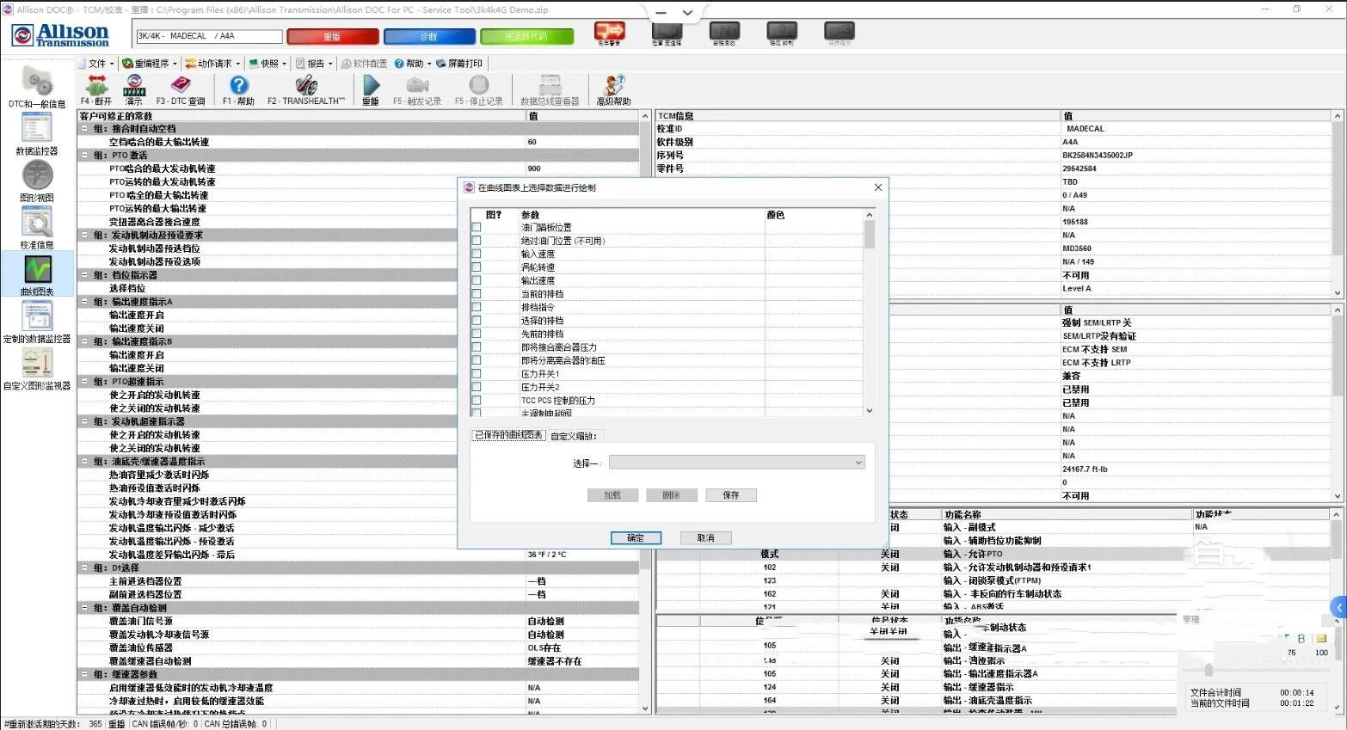Open the 演示 demo icon

[x=134, y=84]
